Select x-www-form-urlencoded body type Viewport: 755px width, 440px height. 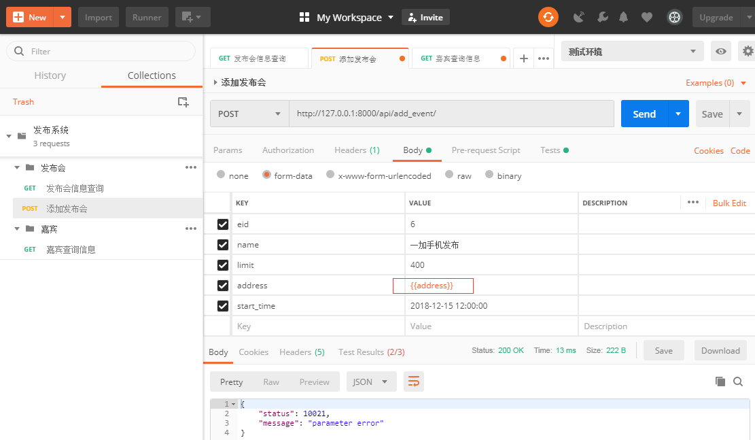tap(330, 175)
